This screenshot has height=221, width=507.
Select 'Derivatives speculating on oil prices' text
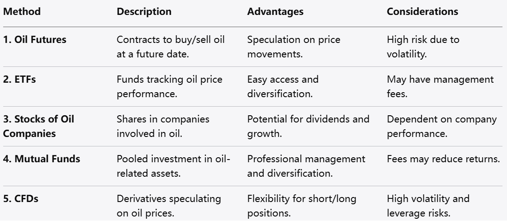point(169,205)
